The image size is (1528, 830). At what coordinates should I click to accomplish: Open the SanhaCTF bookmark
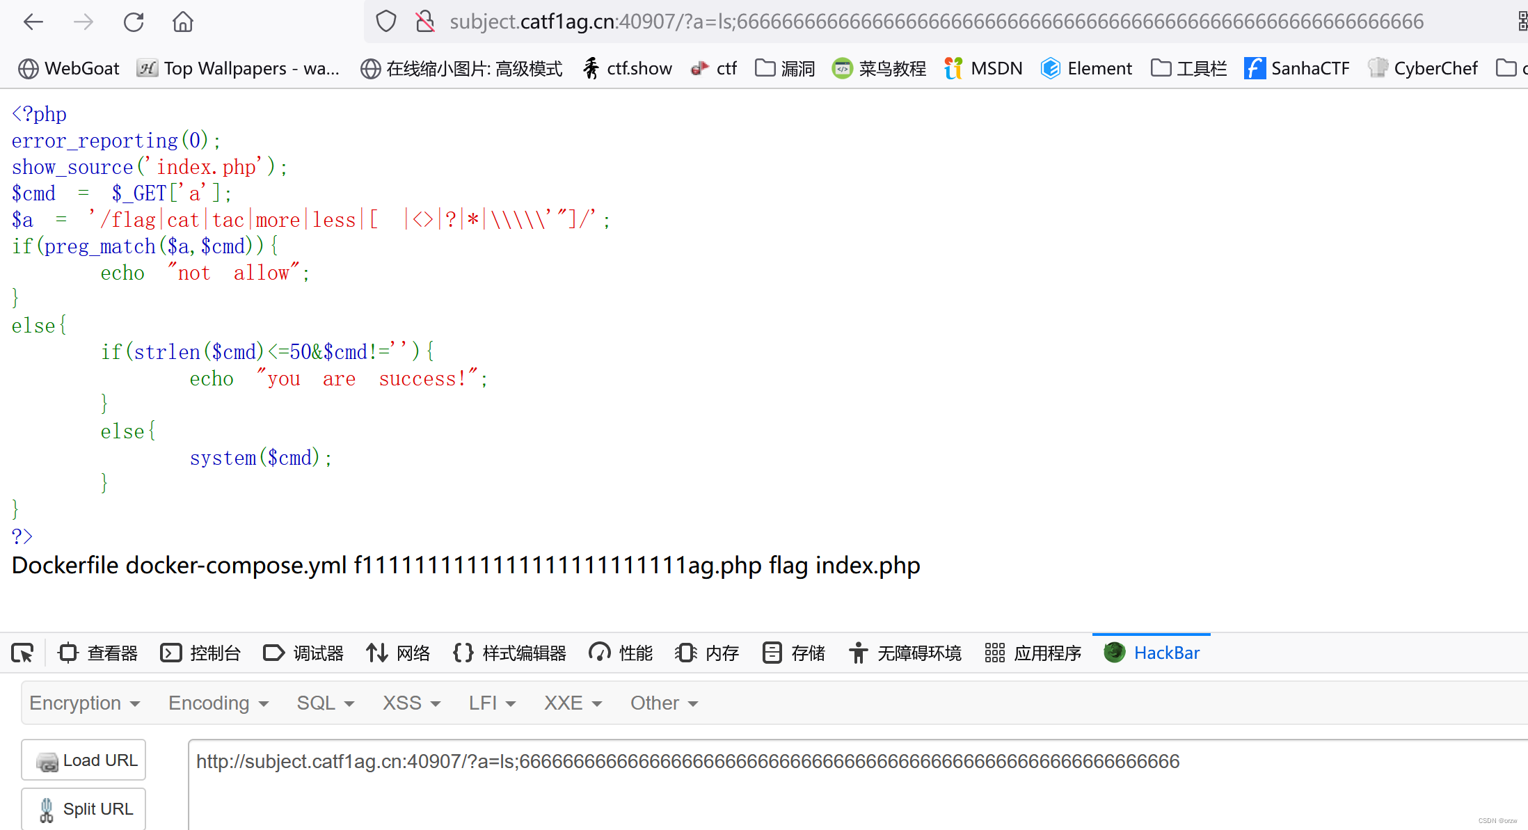point(1297,68)
